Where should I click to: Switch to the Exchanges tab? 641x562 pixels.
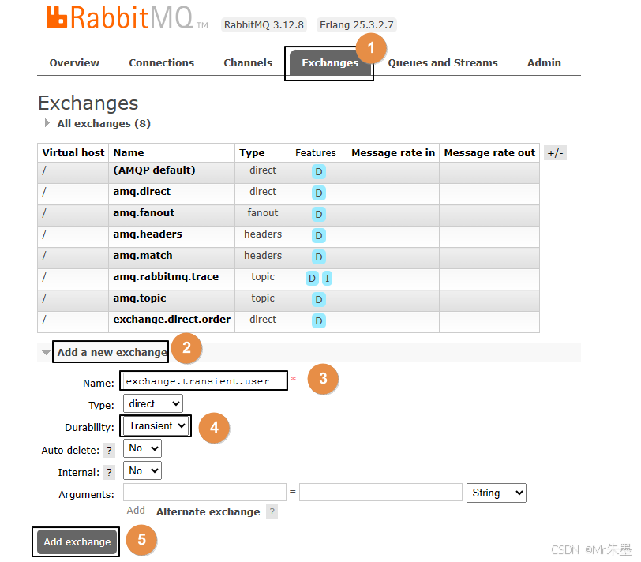tap(330, 62)
